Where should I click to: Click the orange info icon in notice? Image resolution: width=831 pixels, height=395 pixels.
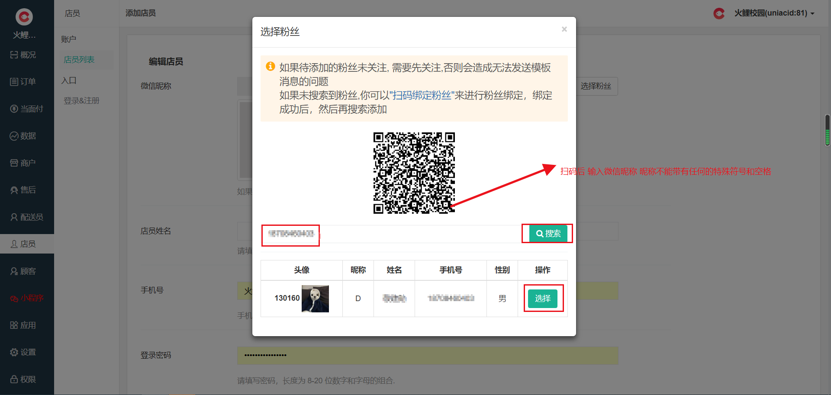(271, 66)
